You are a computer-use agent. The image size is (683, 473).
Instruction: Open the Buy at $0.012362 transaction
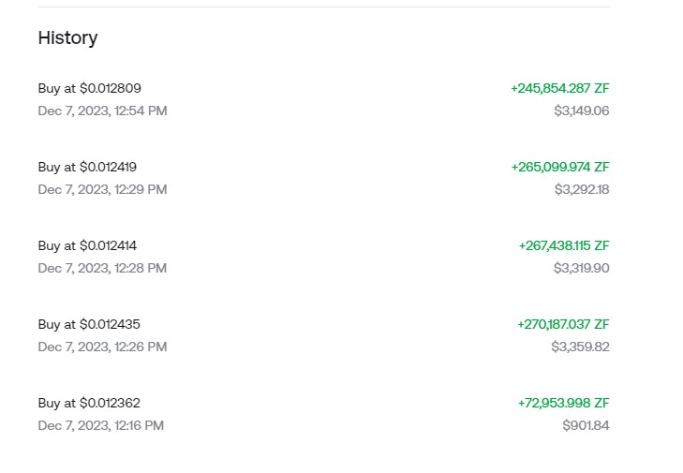pyautogui.click(x=90, y=403)
